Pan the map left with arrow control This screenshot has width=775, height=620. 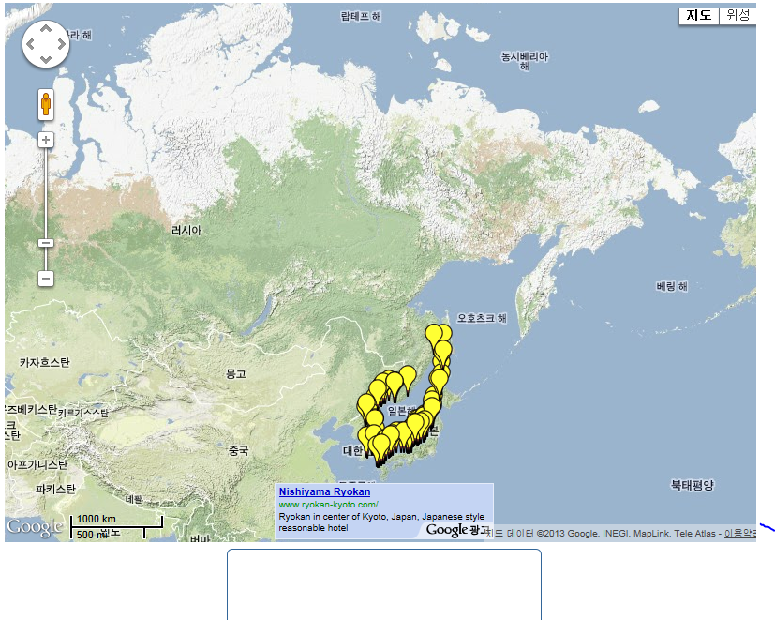pyautogui.click(x=29, y=44)
